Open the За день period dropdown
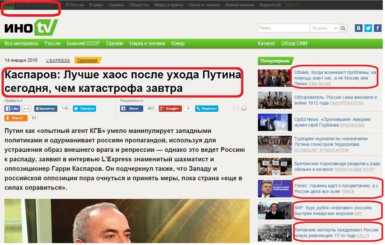 click(x=324, y=28)
